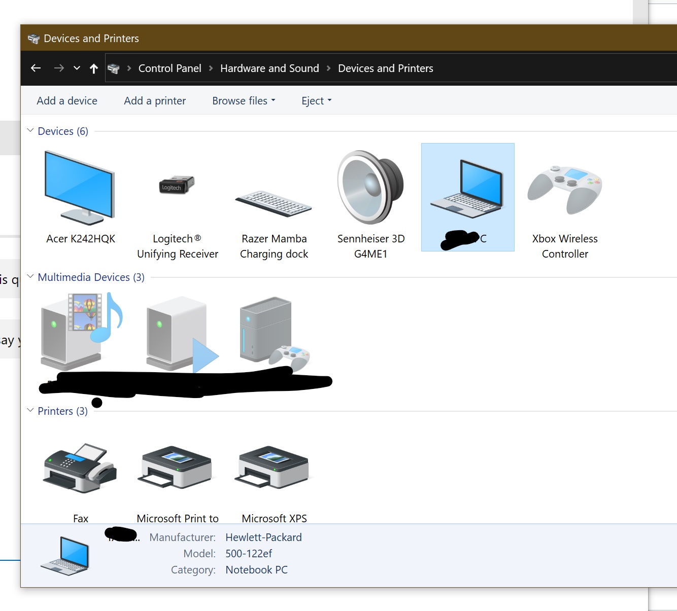Open the recent locations dropdown chevron
Image resolution: width=677 pixels, height=611 pixels.
tap(77, 68)
